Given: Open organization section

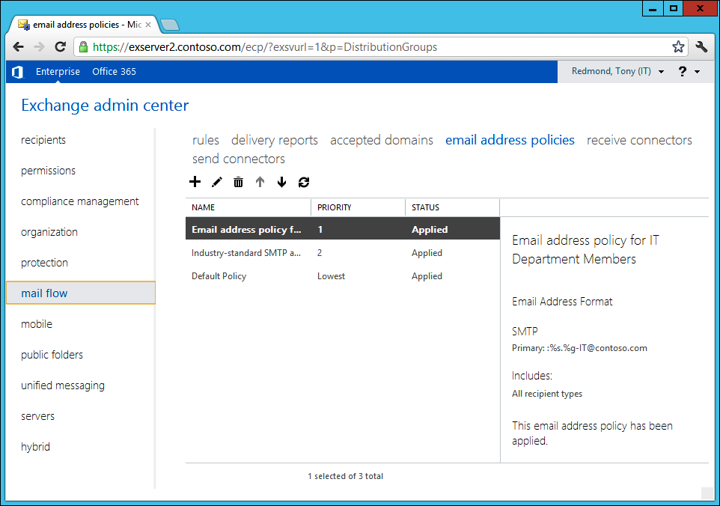Looking at the screenshot, I should tap(49, 232).
